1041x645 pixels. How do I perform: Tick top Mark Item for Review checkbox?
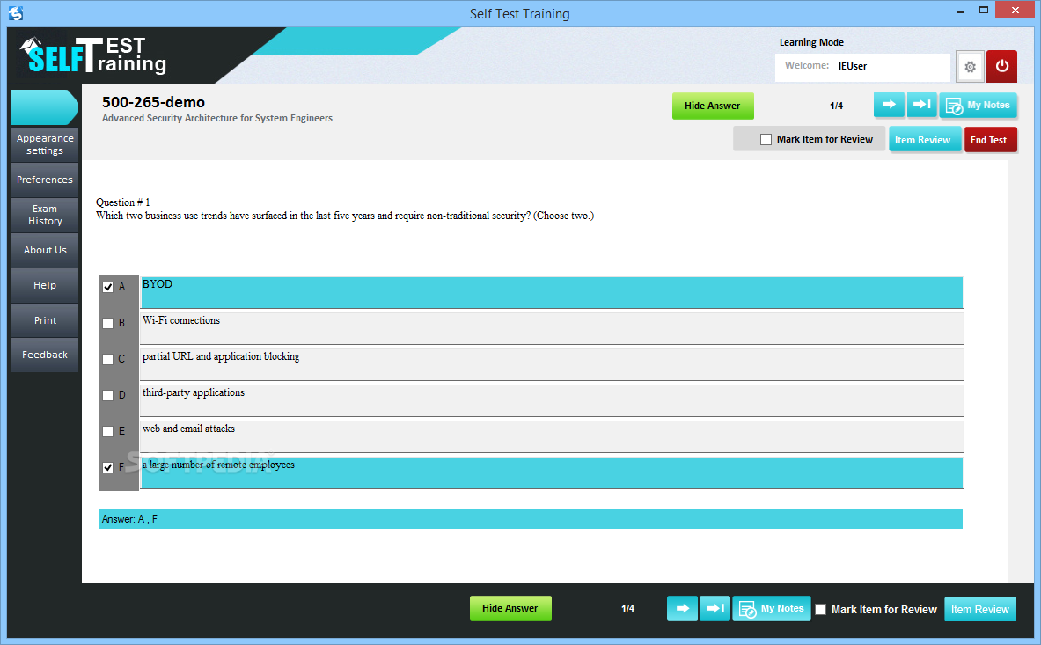pyautogui.click(x=766, y=139)
